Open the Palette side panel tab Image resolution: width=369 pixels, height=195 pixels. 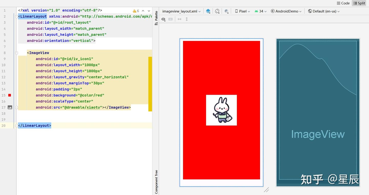click(156, 18)
